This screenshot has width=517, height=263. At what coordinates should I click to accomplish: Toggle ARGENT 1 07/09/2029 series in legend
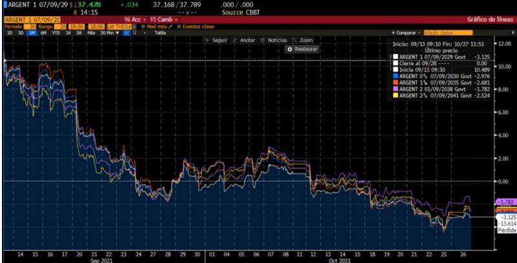click(395, 57)
